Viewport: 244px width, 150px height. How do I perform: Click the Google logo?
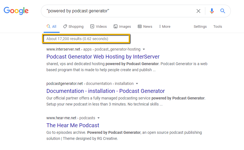pyautogui.click(x=16, y=11)
